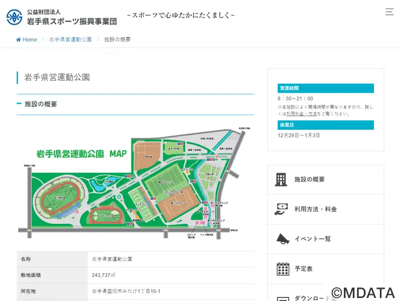The image size is (401, 301).
Task: Open イベント一覧 from the sidebar menu
Action: [312, 239]
